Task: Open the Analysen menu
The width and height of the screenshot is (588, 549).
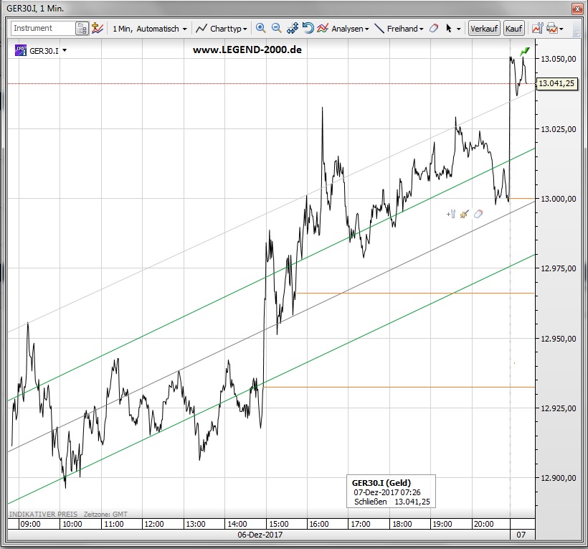Action: pyautogui.click(x=343, y=29)
